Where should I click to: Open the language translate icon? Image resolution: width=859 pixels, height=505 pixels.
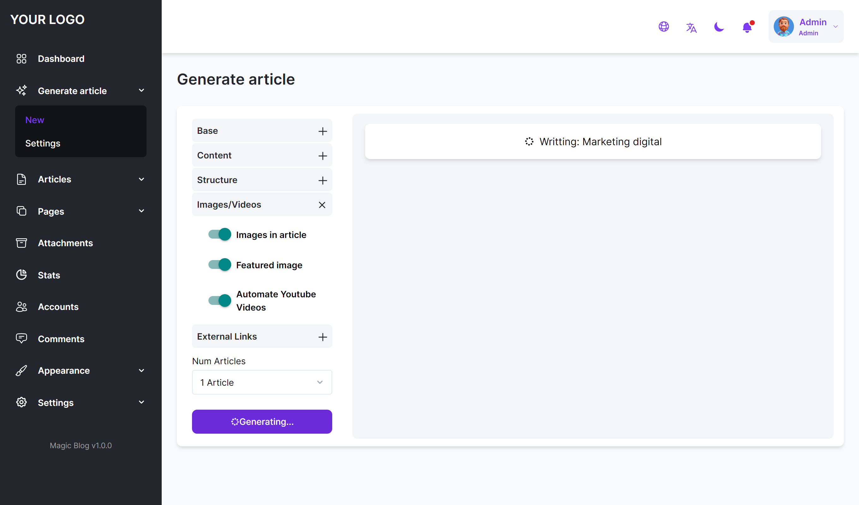tap(691, 27)
